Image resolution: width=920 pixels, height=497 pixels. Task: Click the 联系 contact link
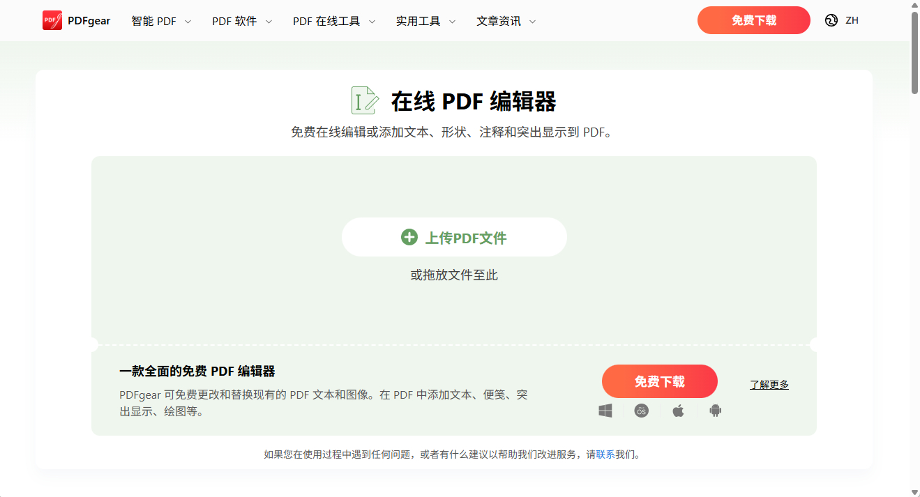pos(604,453)
